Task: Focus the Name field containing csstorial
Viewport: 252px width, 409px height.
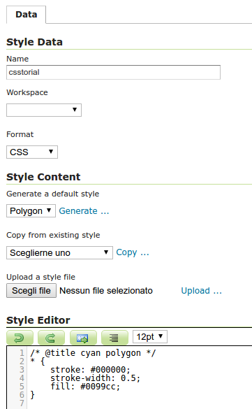Action: click(113, 72)
